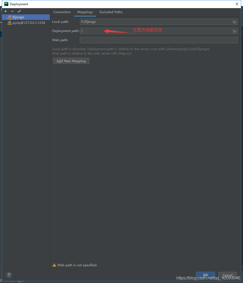This screenshot has width=243, height=283.
Task: Open help via question mark button
Action: point(9,275)
